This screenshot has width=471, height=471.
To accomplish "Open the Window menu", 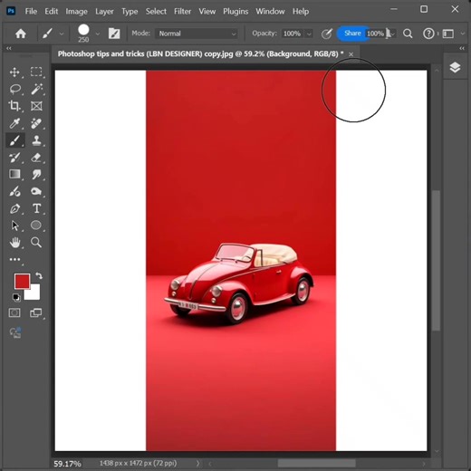I will (270, 12).
